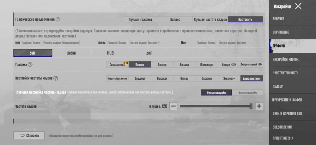Open help for Графические предпочтения
The height and width of the screenshot is (145, 316).
[x=58, y=19]
